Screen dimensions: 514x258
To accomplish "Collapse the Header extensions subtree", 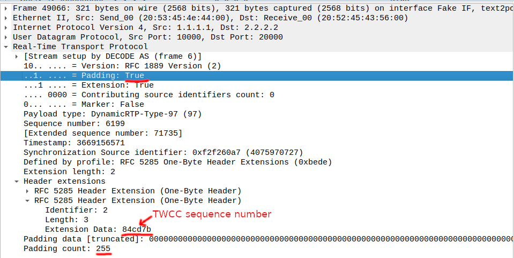I will pyautogui.click(x=17, y=181).
